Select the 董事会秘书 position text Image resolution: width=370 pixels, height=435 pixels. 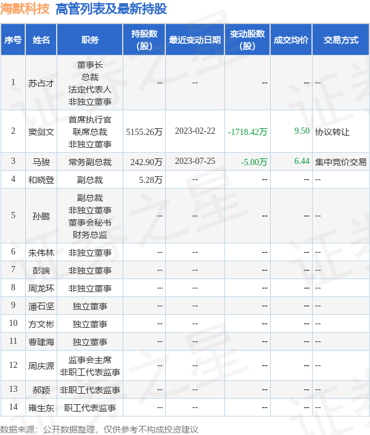[x=90, y=222]
